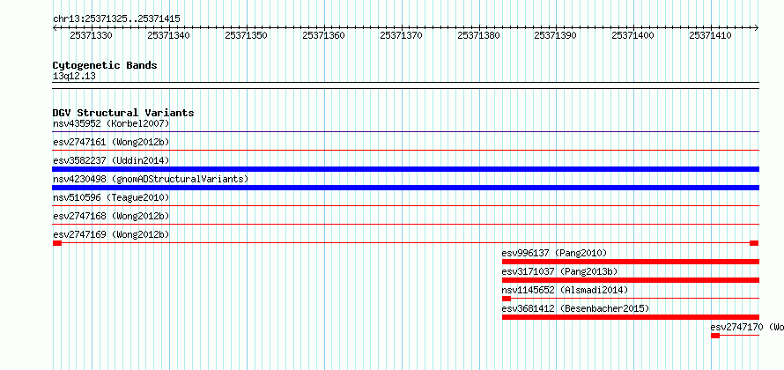Open variant esv2747170 label
The width and height of the screenshot is (784, 370).
(x=747, y=327)
